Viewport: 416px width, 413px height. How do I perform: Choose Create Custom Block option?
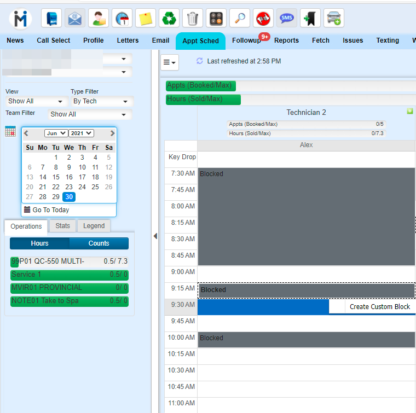pyautogui.click(x=379, y=307)
